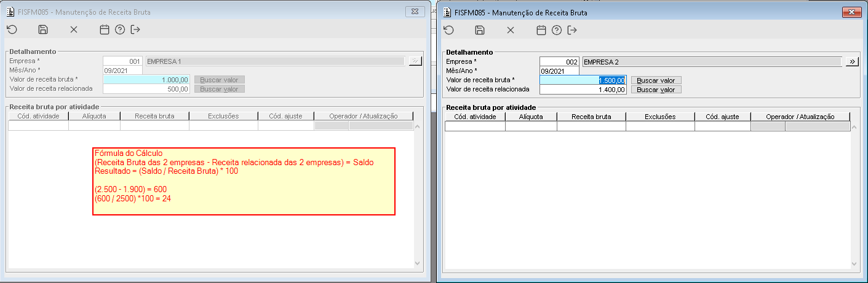The width and height of the screenshot is (868, 283).
Task: Click the EMPRESA 1 name field
Action: click(275, 61)
